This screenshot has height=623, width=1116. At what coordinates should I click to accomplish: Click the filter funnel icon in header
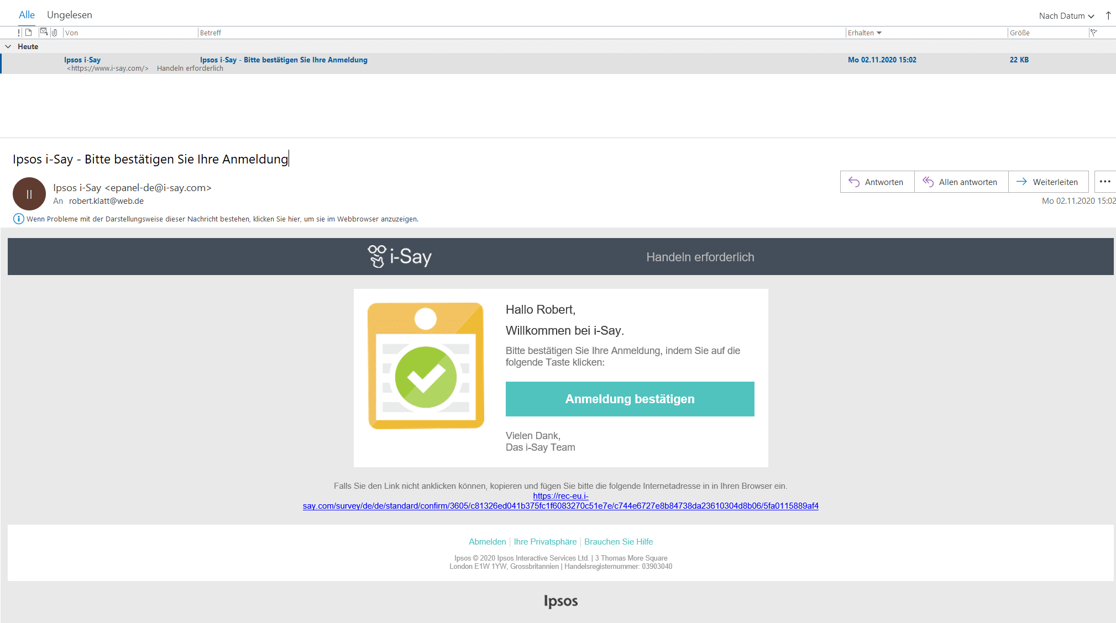[x=1093, y=33]
